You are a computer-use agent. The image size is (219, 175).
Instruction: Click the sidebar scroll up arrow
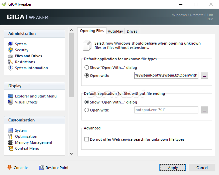71,30
